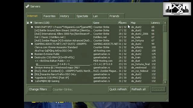Select Sirmium Arena Westwood maps ONLY server
This screenshot has height=108, width=193.
(x=94, y=67)
